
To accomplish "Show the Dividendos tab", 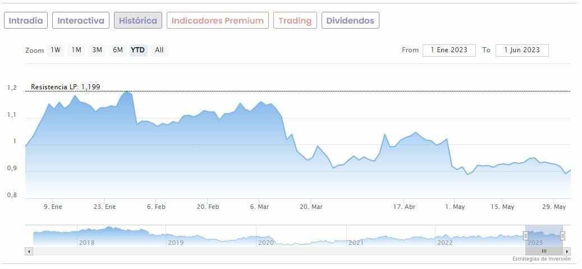I will coord(350,21).
